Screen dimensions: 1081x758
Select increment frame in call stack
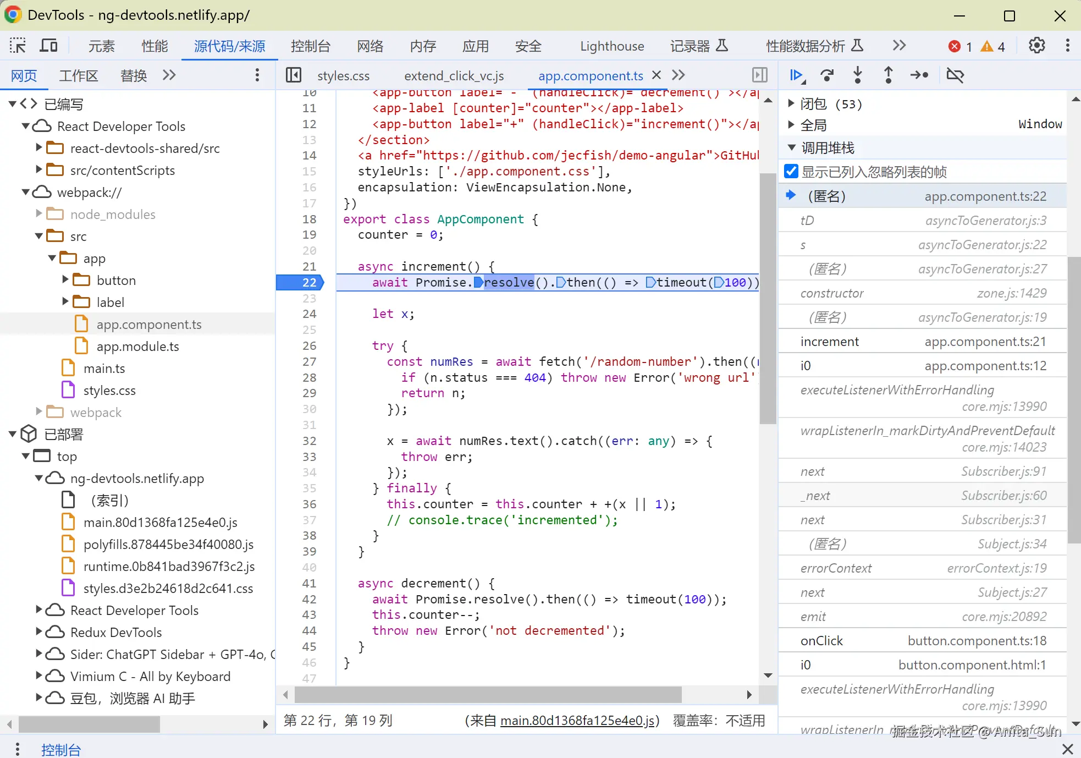pos(829,342)
